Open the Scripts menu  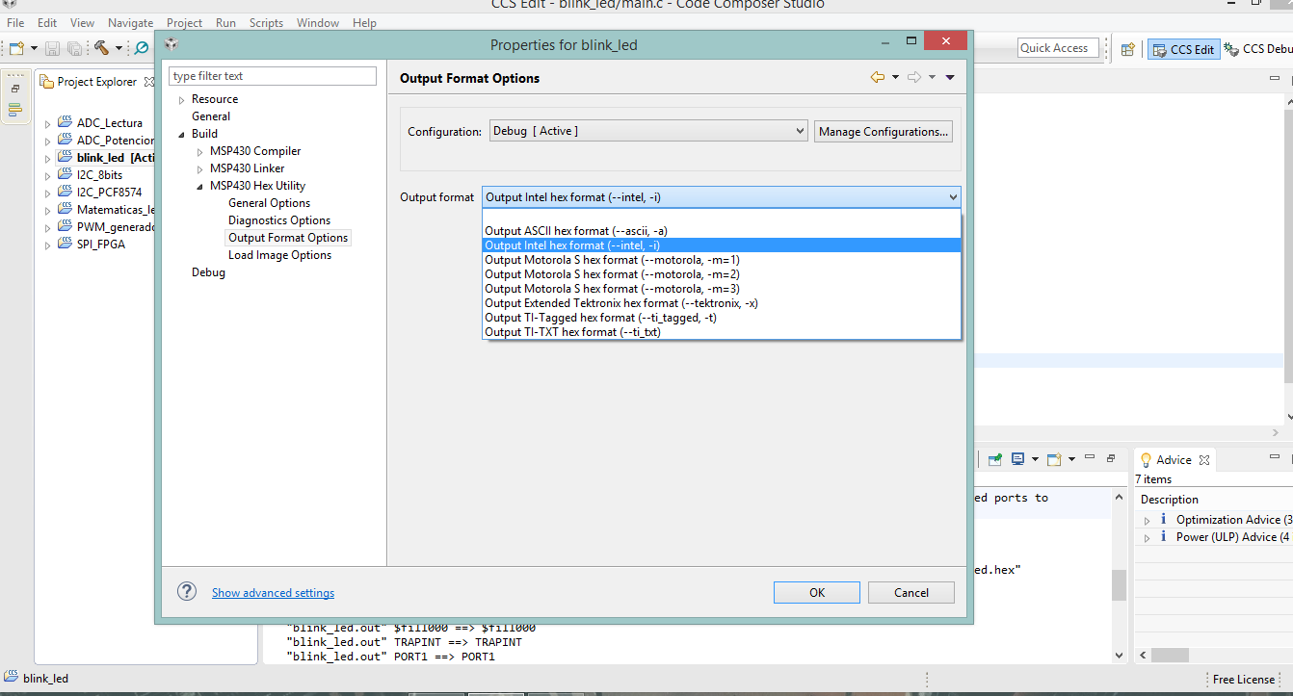[266, 22]
